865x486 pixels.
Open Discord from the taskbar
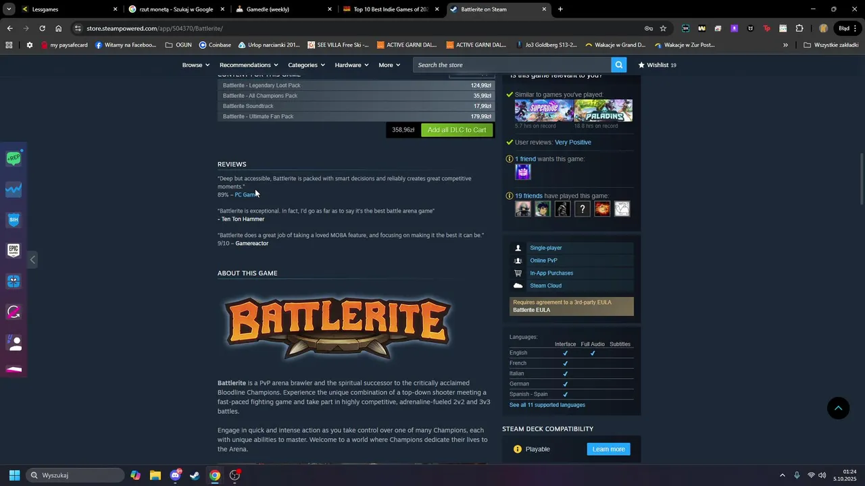point(176,475)
